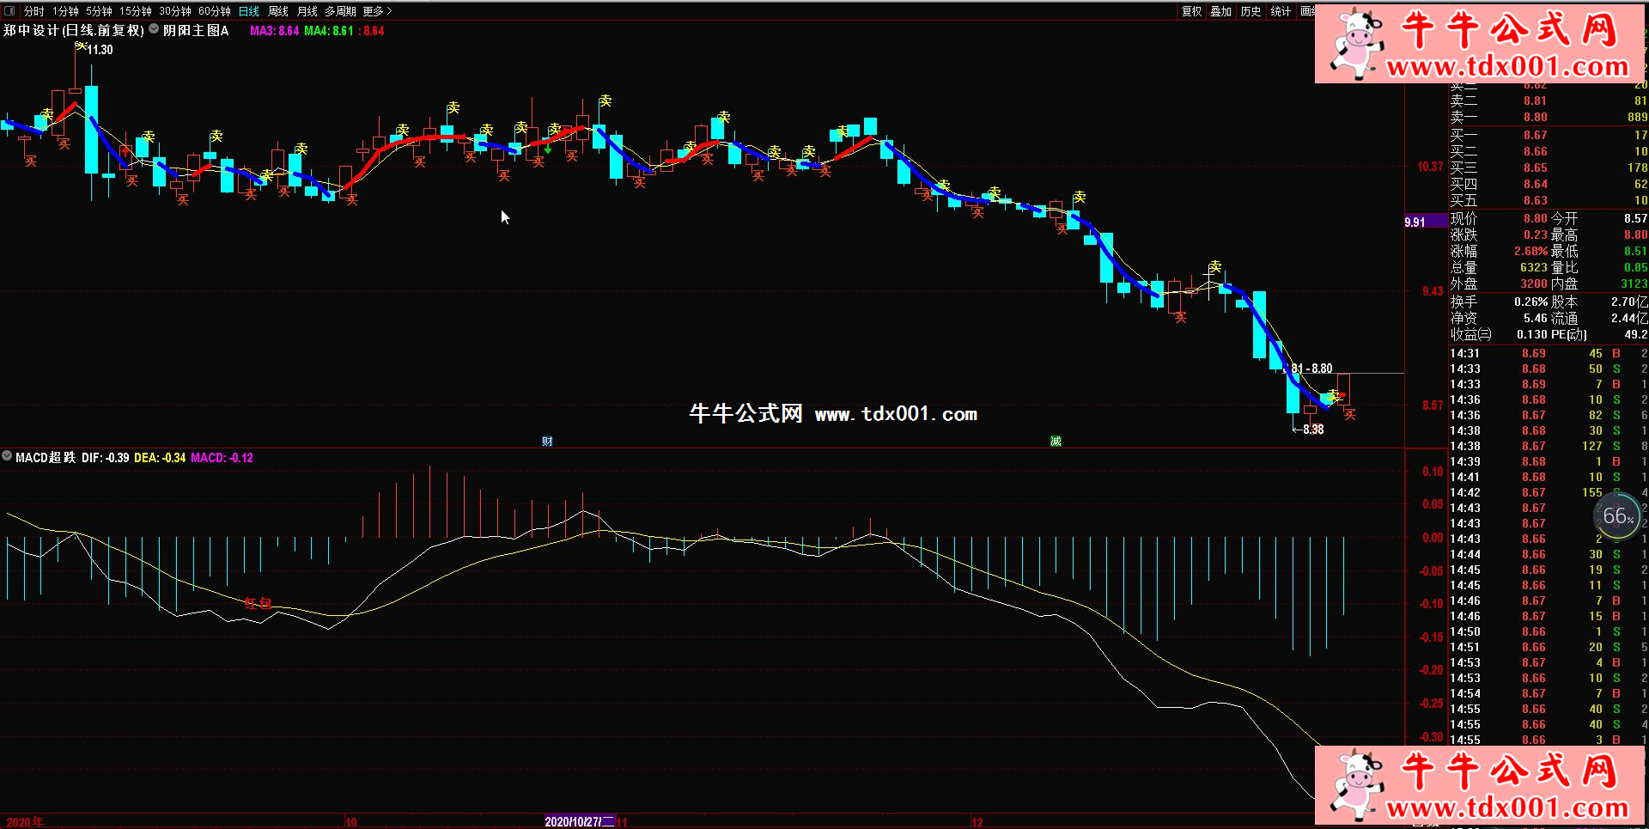This screenshot has width=1649, height=829.
Task: Toggle the side panel icon at top-left
Action: (x=9, y=11)
